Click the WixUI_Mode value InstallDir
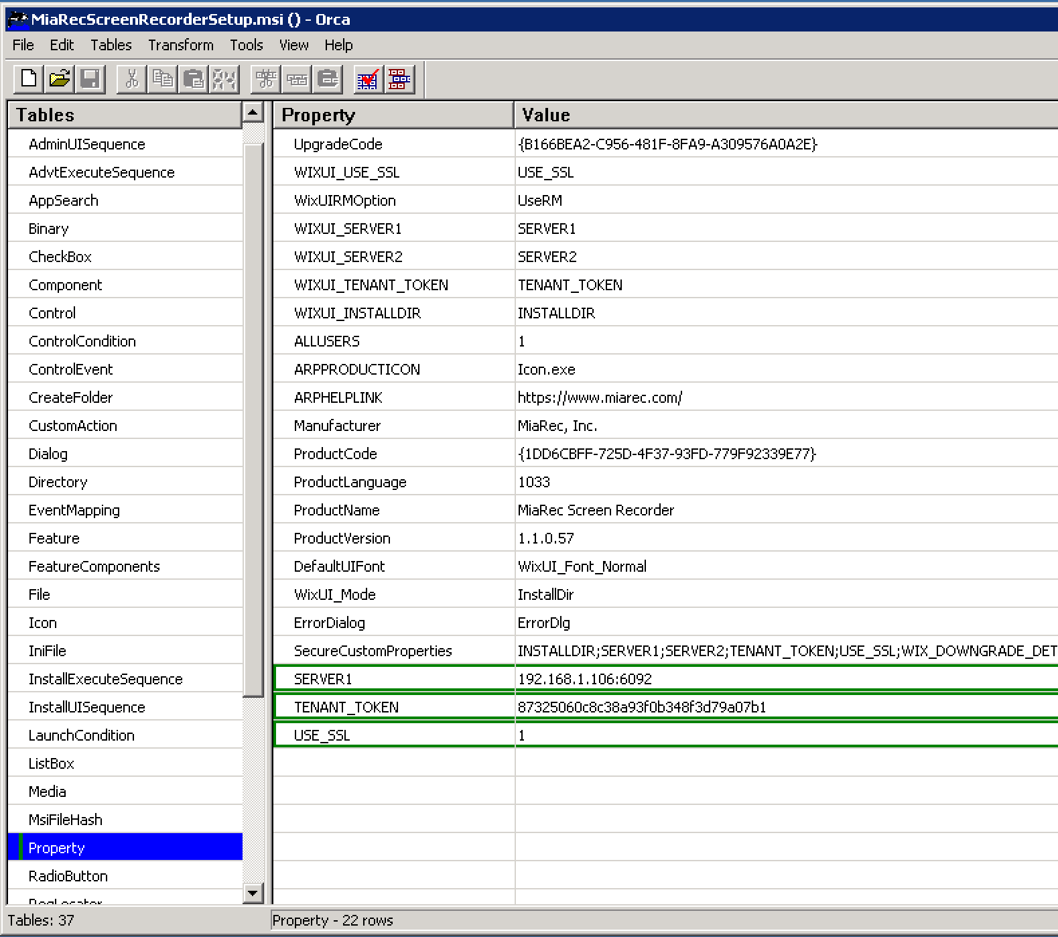1058x937 pixels. [x=545, y=595]
